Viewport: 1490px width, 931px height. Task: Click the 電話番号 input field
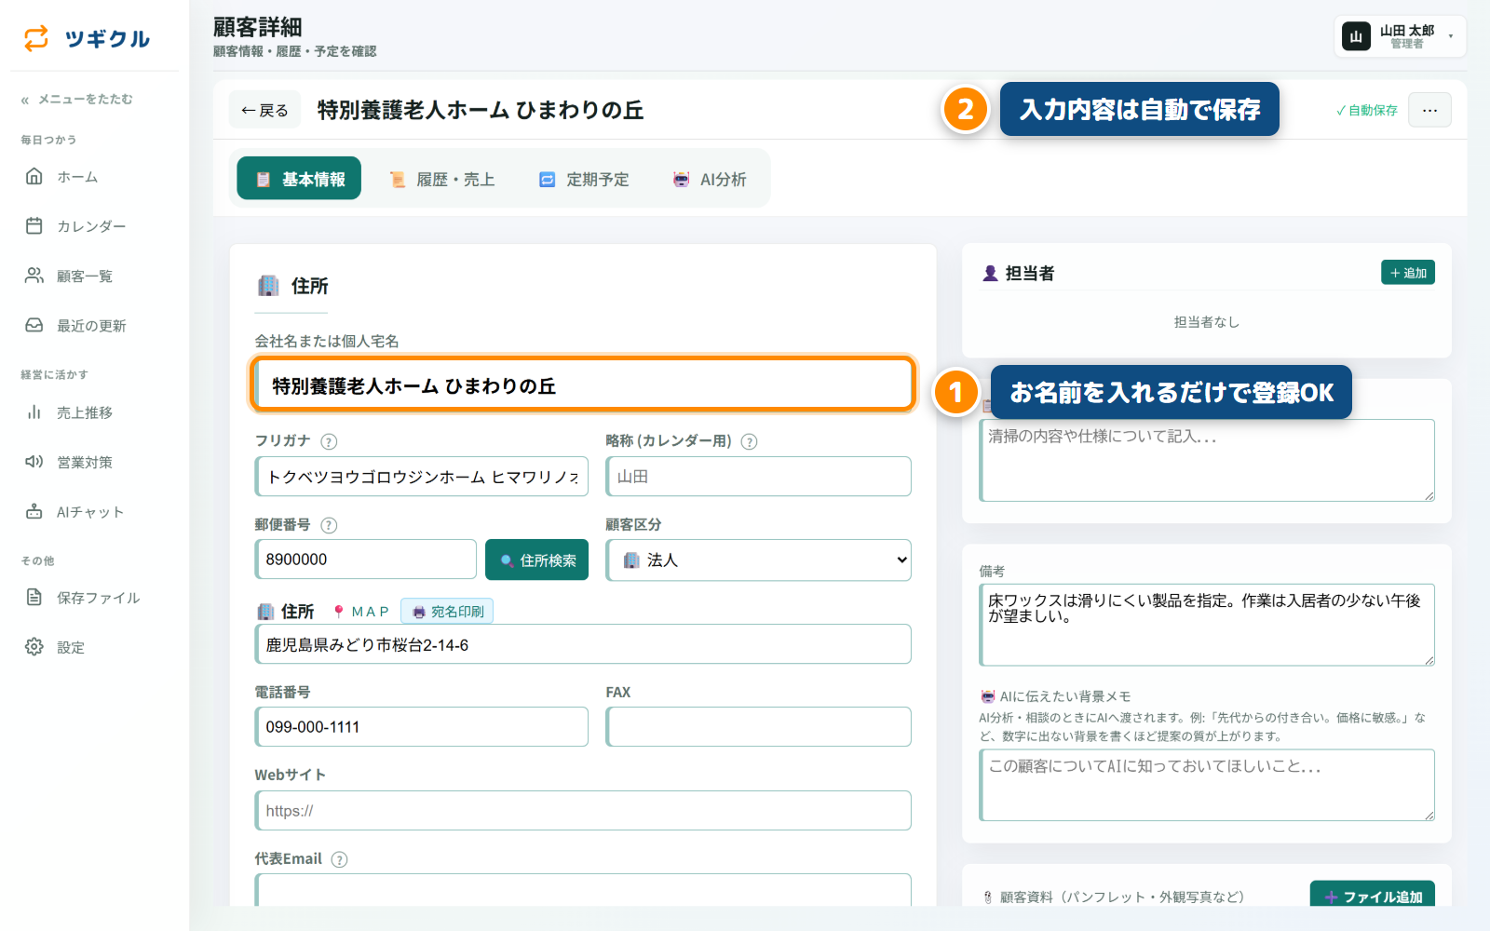(422, 727)
